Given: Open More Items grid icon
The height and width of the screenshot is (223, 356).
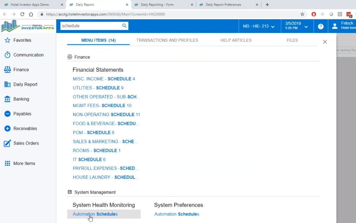Looking at the screenshot, I should point(8,164).
